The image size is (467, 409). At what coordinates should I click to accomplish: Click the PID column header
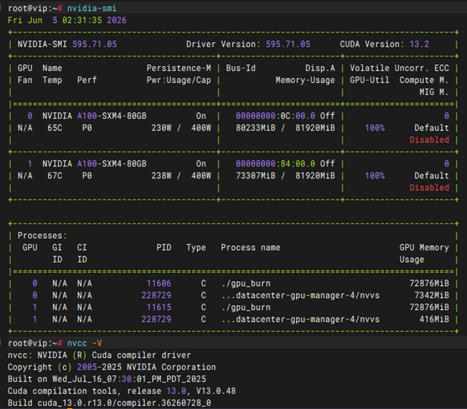pyautogui.click(x=164, y=248)
